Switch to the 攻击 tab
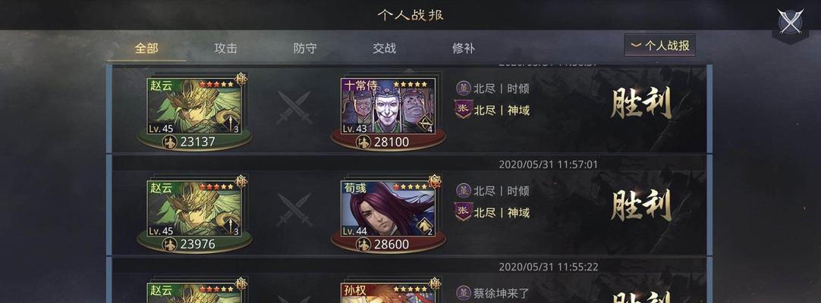This screenshot has height=303, width=821. click(x=225, y=48)
